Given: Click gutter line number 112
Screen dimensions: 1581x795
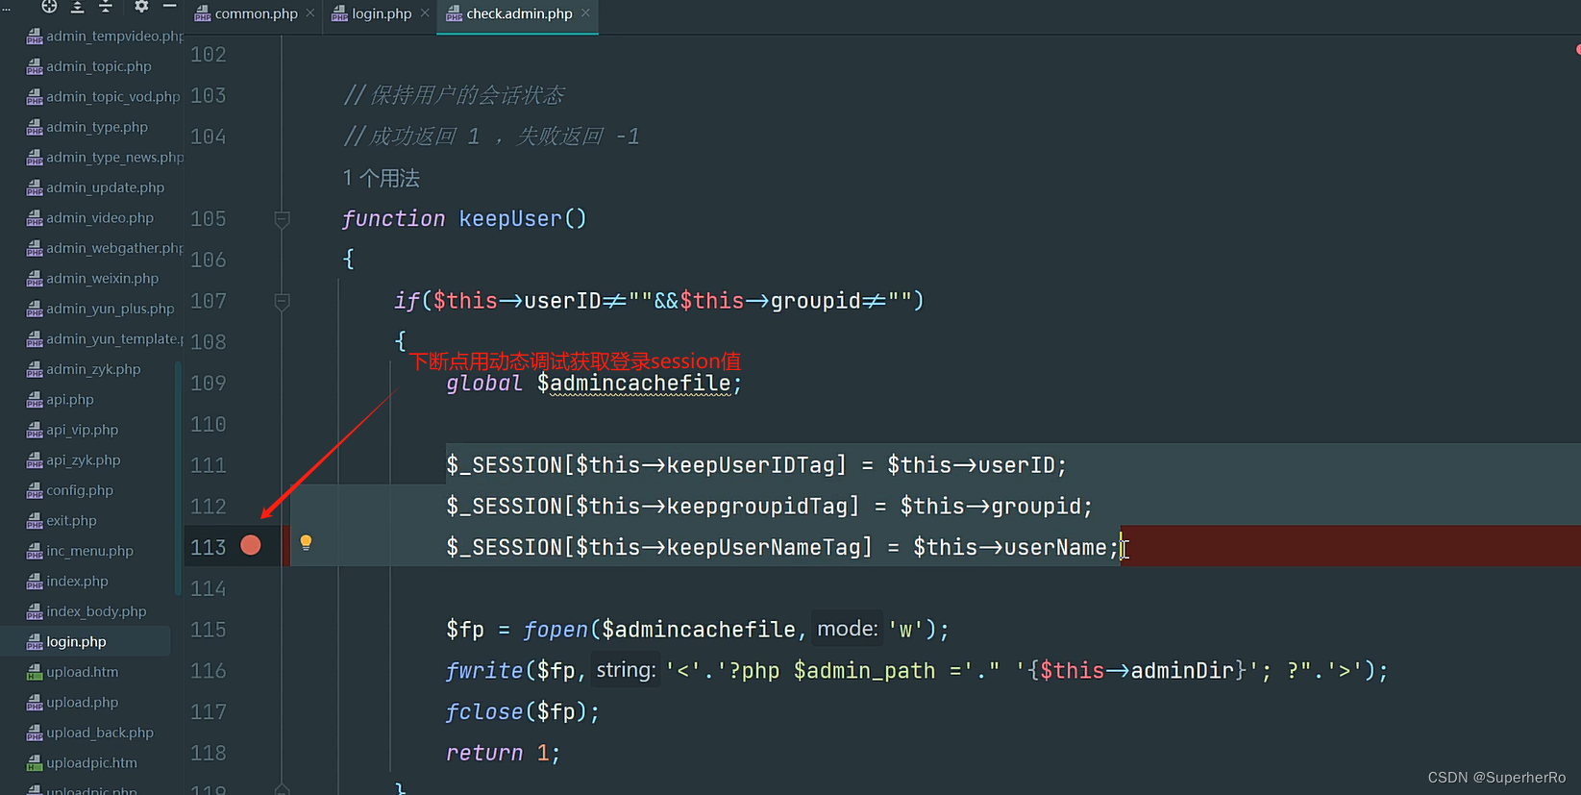Looking at the screenshot, I should 208,507.
